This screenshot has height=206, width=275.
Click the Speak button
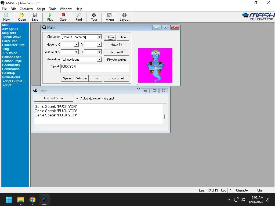tap(67, 78)
